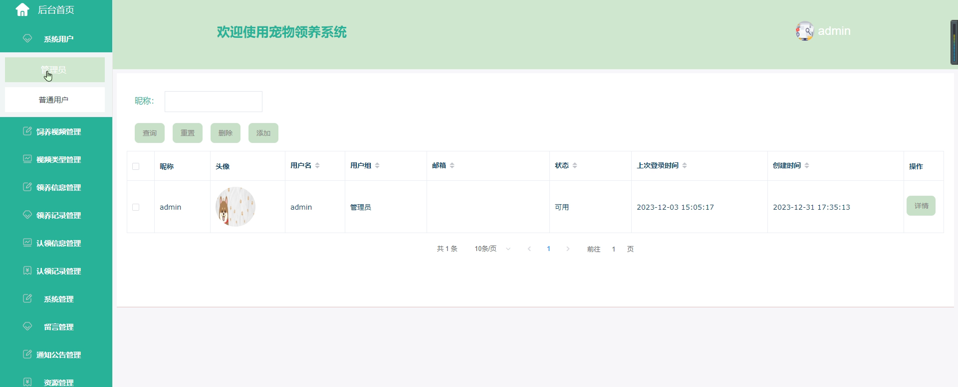958x387 pixels.
Task: Expand the 系统管理 menu
Action: [56, 299]
